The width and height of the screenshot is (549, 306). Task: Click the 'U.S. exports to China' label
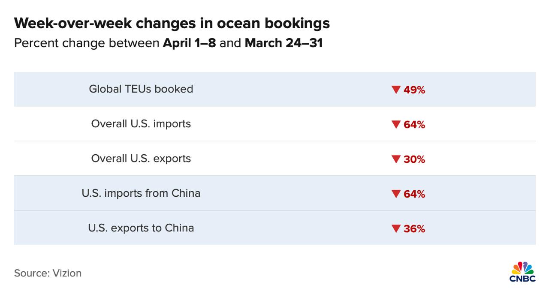(x=141, y=228)
